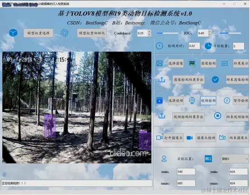
Task: Click the pie chart target count icon
Action: point(208,46)
